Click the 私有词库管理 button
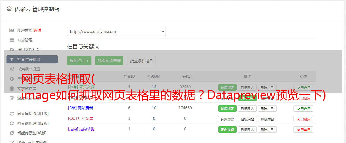346x143 pixels. click(109, 61)
